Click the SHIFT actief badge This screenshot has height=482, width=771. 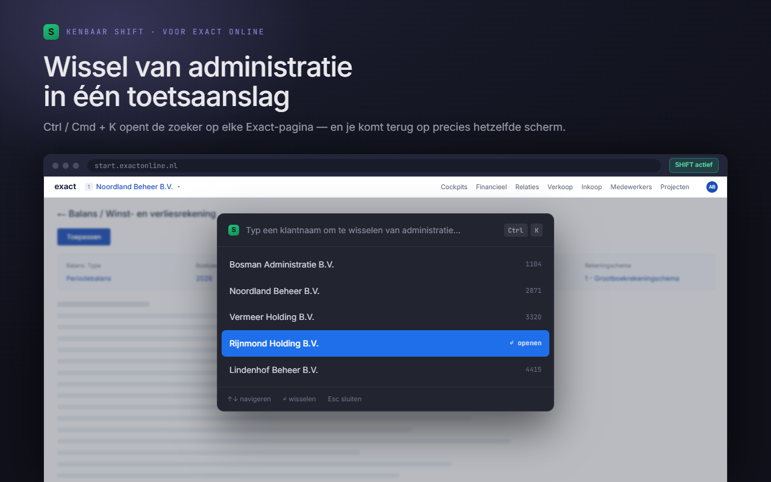click(694, 165)
